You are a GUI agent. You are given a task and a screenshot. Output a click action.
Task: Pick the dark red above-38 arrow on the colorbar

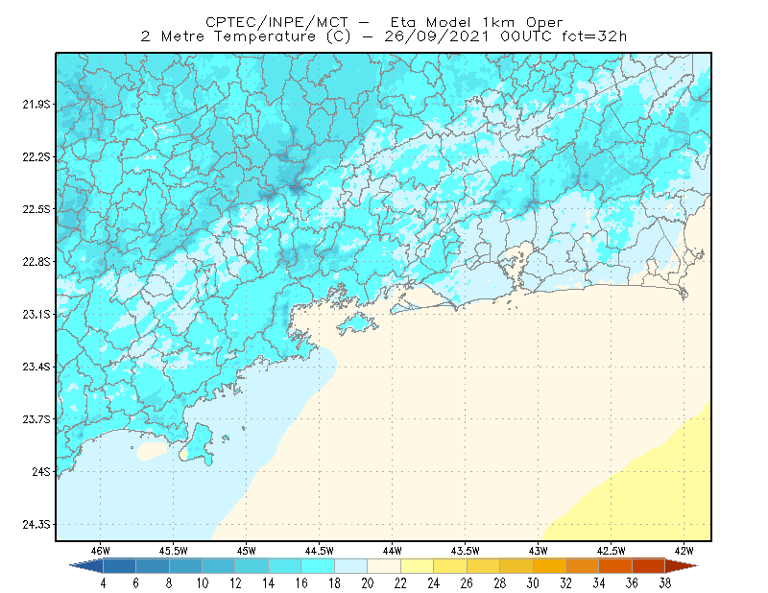[x=681, y=566]
